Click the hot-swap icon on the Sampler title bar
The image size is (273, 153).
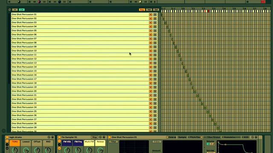253,137
